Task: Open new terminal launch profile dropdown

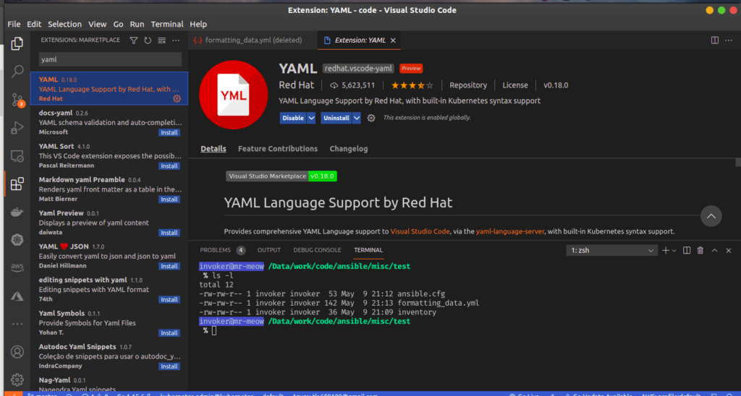Action: pyautogui.click(x=674, y=251)
